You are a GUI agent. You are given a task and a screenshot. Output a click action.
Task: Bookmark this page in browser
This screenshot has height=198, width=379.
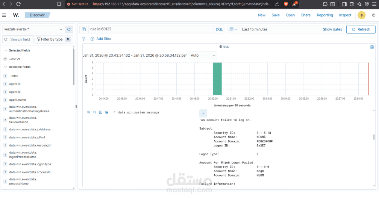[x=59, y=4]
